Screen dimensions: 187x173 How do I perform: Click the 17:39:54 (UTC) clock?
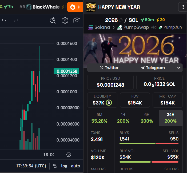click(31, 166)
